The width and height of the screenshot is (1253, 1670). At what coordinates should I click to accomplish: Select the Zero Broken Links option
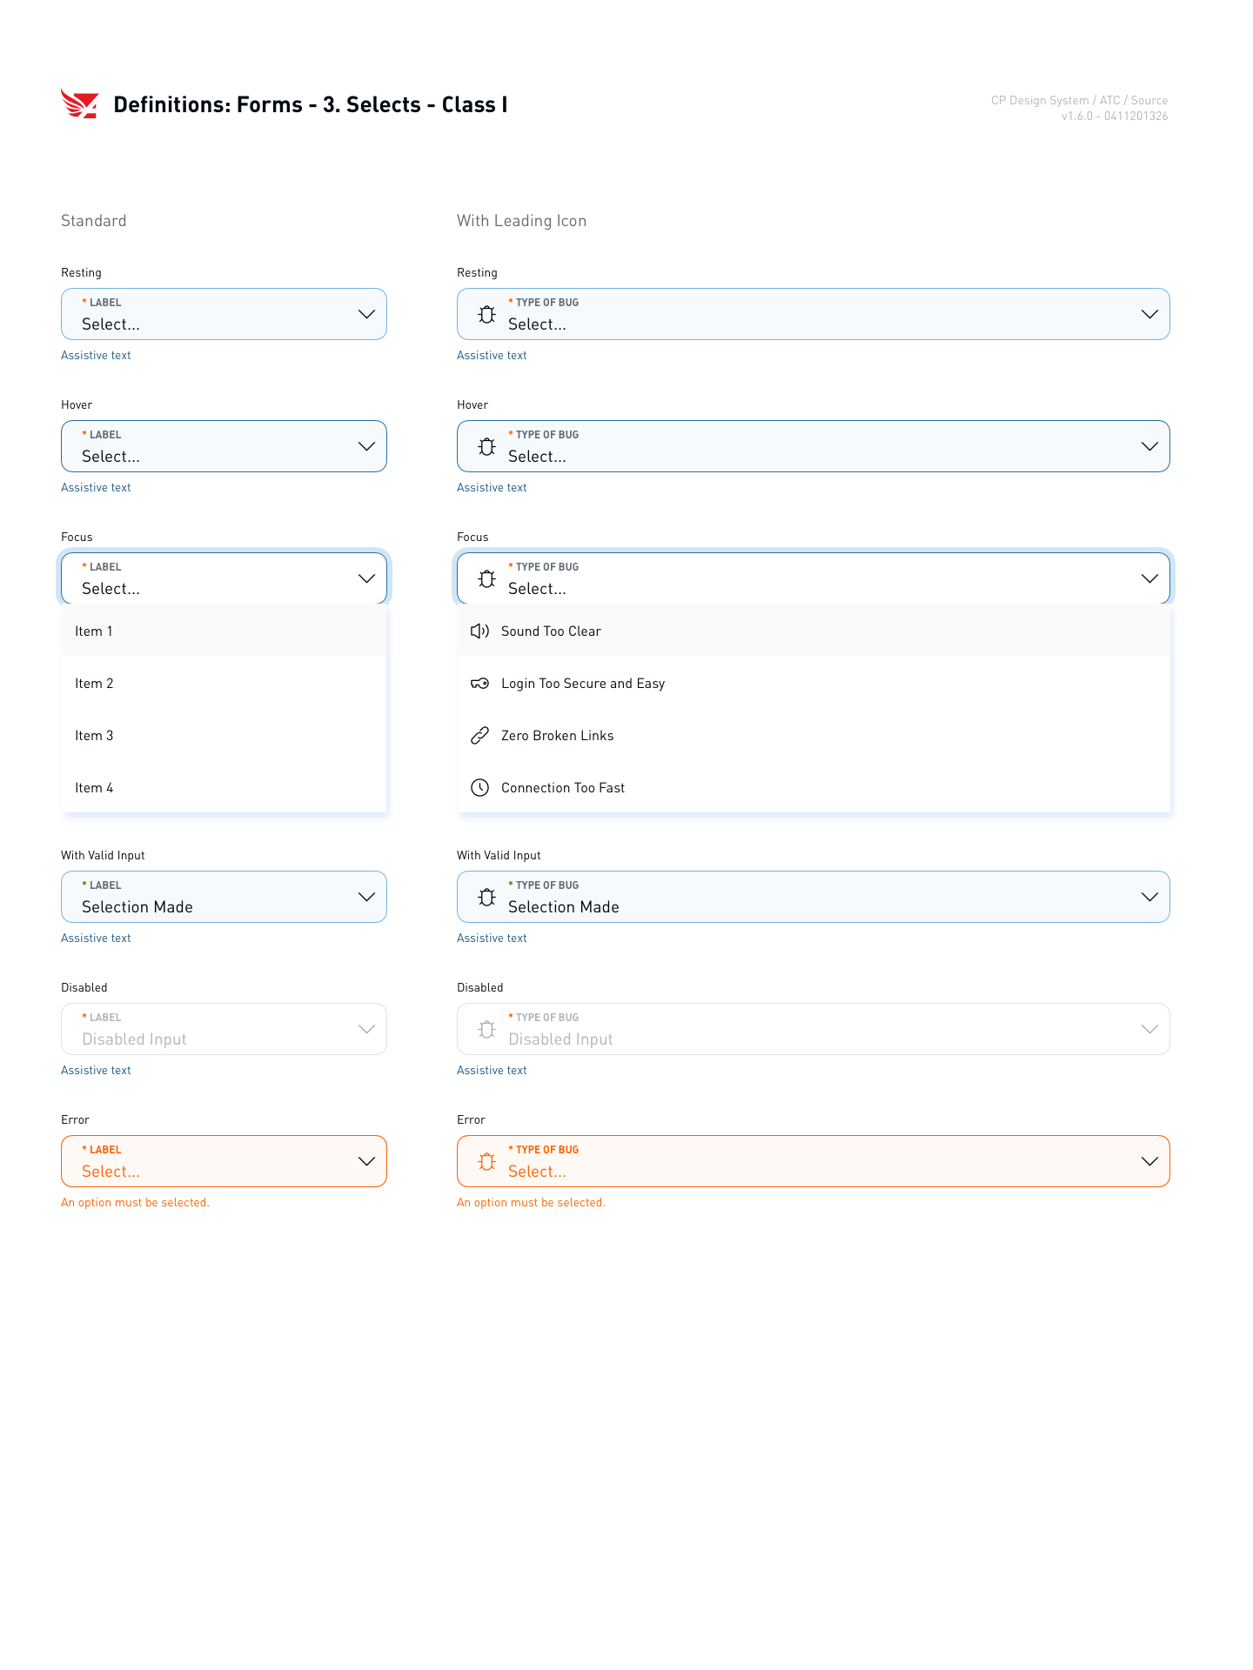814,735
